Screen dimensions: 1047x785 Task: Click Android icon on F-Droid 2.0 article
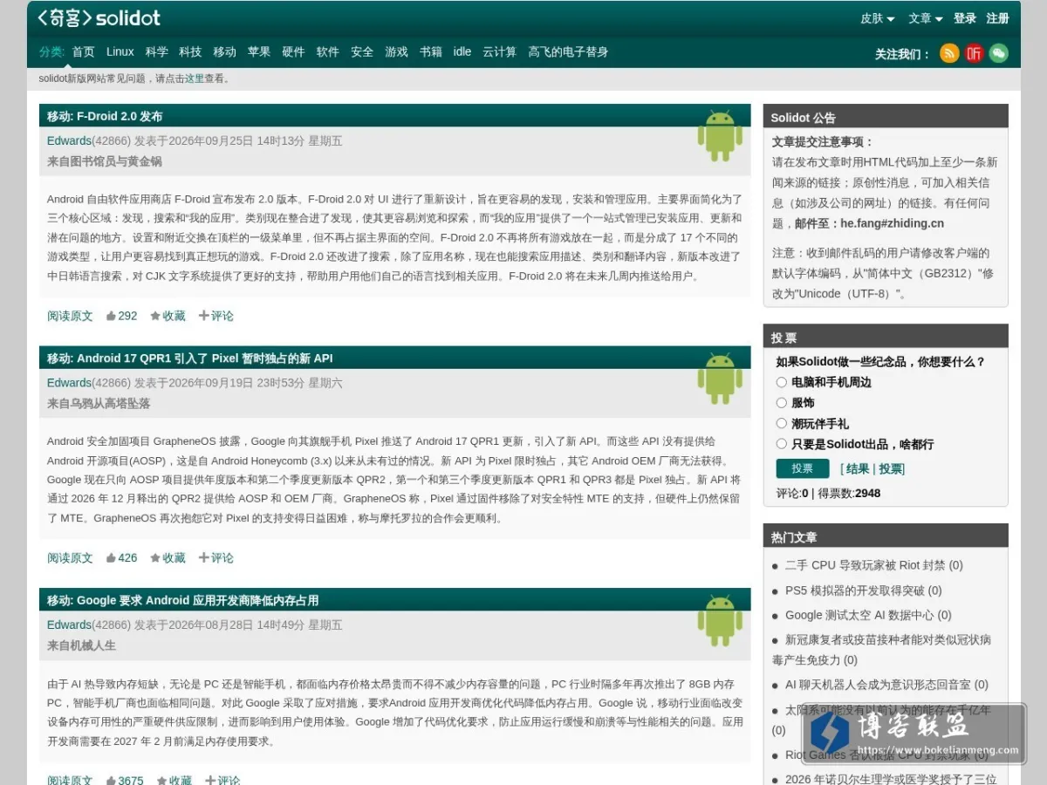[720, 135]
